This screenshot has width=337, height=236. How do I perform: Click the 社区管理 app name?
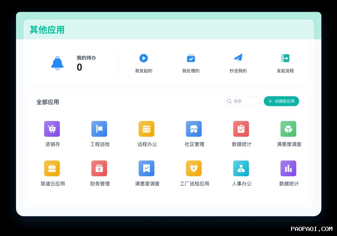(x=195, y=144)
